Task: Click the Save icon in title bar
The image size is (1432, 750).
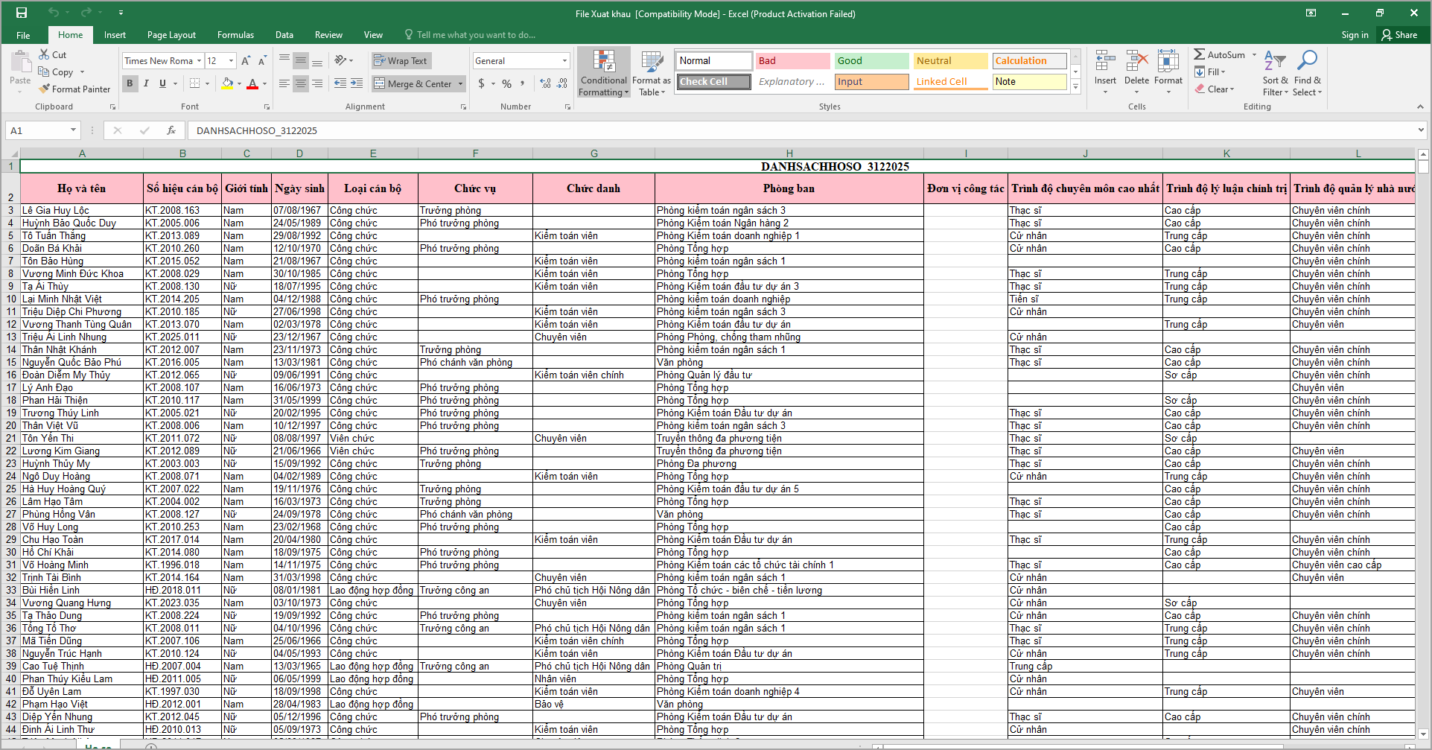Action: 22,13
